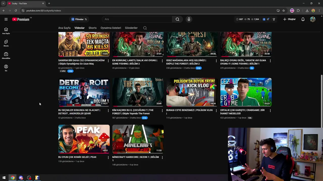
Task: Click the page's vertical scrollbar thumb
Action: pos(321,101)
